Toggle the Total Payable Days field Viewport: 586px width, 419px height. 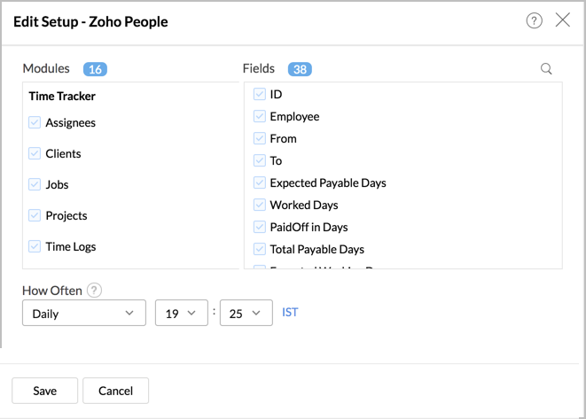click(260, 249)
